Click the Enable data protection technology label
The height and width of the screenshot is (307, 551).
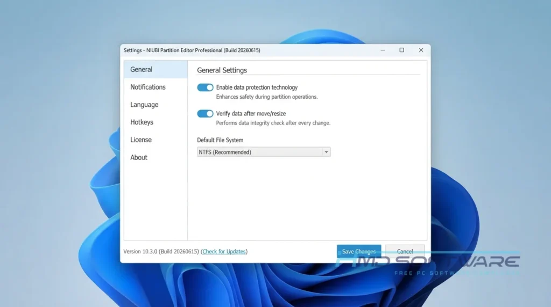[x=257, y=87]
